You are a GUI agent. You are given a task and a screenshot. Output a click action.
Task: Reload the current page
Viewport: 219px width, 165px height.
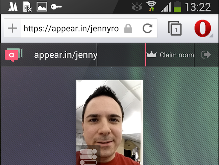[x=147, y=28]
